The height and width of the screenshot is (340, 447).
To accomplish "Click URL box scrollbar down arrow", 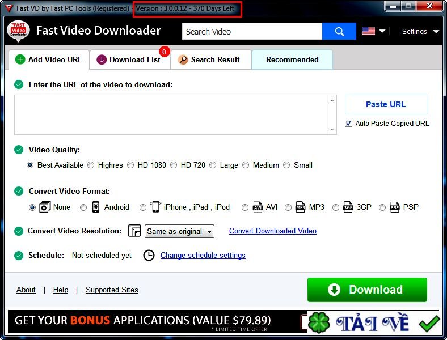I will coord(332,130).
